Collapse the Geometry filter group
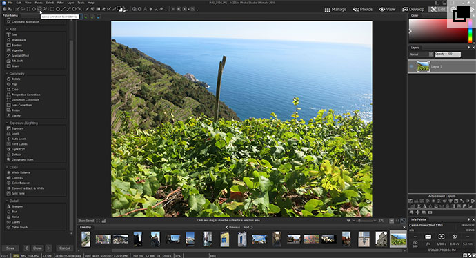 pyautogui.click(x=7, y=73)
